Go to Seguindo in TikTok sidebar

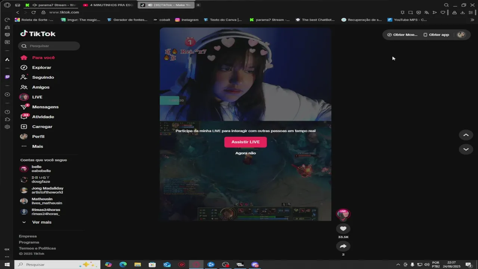pyautogui.click(x=37, y=77)
